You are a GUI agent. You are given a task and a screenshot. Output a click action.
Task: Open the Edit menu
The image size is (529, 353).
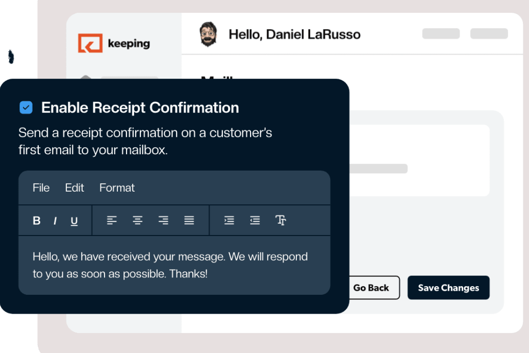[x=74, y=187]
